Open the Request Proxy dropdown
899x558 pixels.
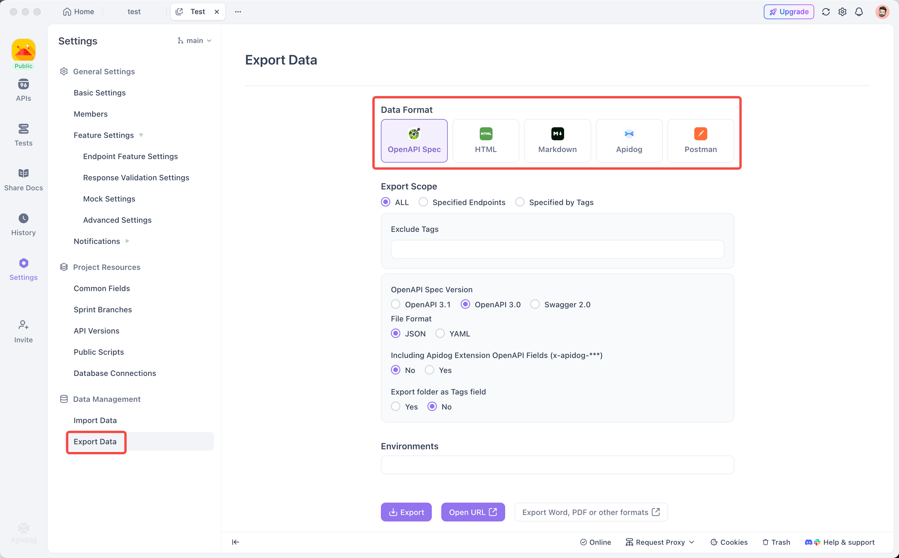(x=660, y=542)
